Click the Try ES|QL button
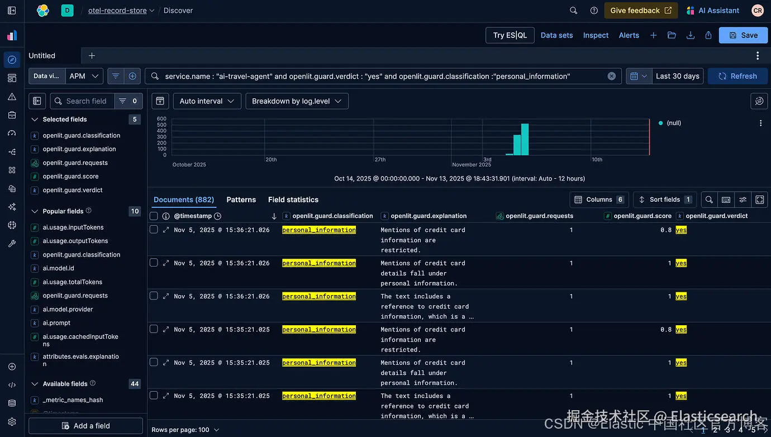Viewport: 771px width, 437px height. click(510, 35)
